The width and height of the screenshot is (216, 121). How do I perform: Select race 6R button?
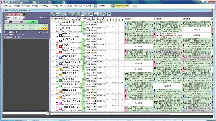[45, 25]
